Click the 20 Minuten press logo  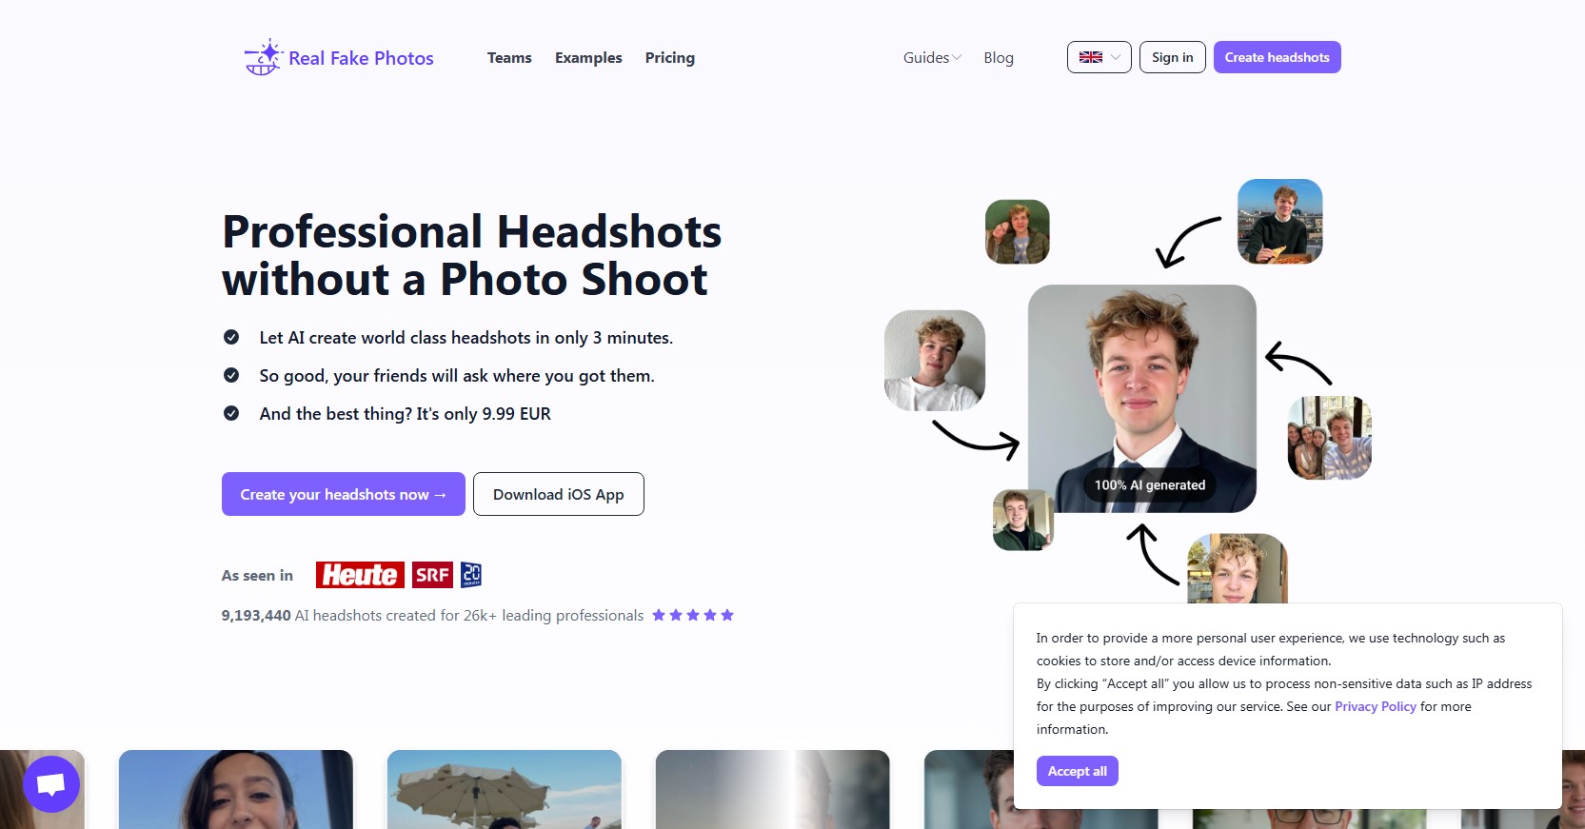[x=471, y=575]
